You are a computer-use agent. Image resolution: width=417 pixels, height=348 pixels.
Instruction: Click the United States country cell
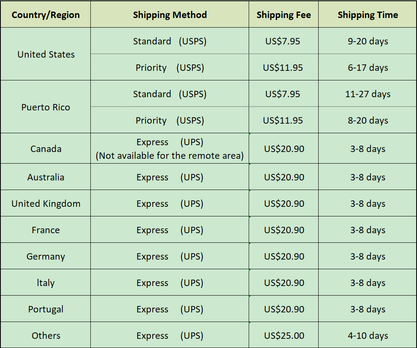46,54
